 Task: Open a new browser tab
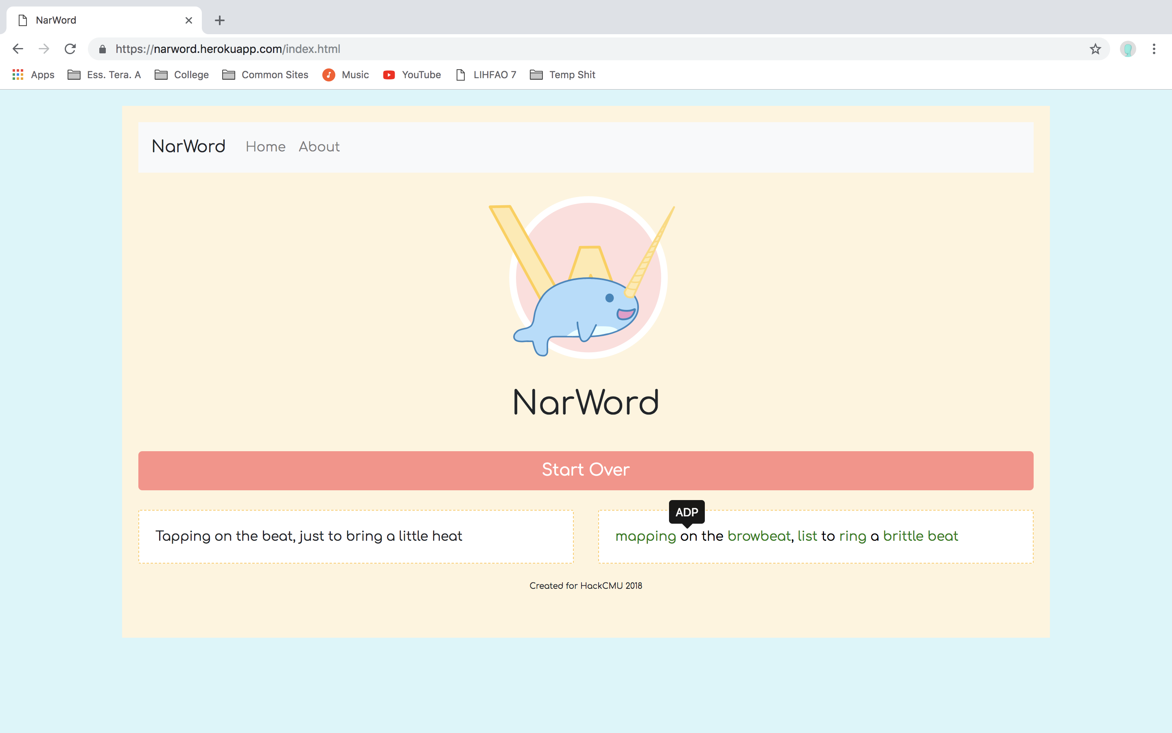(x=219, y=20)
